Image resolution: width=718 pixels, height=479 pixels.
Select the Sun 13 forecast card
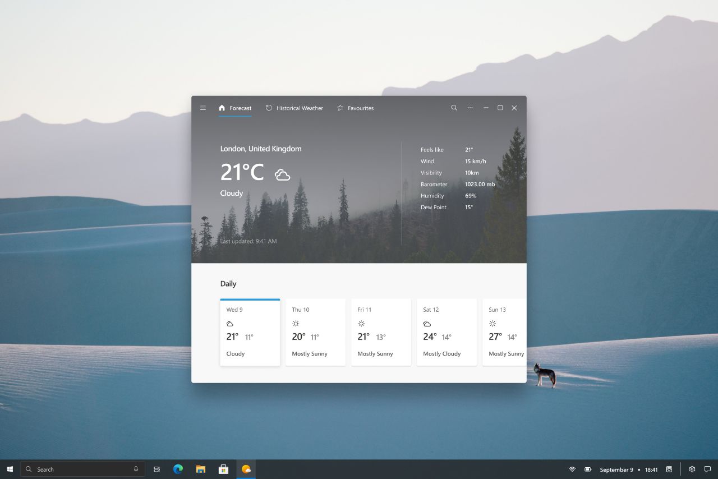505,332
